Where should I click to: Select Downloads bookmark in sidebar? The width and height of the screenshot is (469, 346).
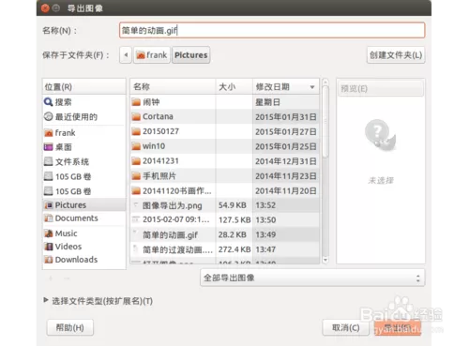(83, 260)
